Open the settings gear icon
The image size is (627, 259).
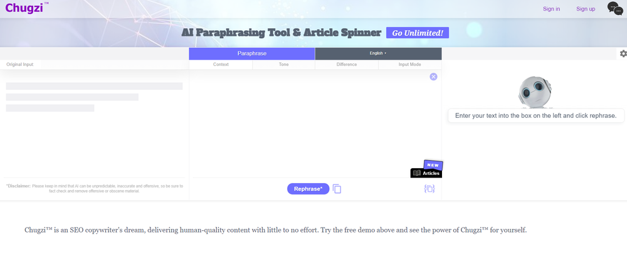[x=623, y=54]
